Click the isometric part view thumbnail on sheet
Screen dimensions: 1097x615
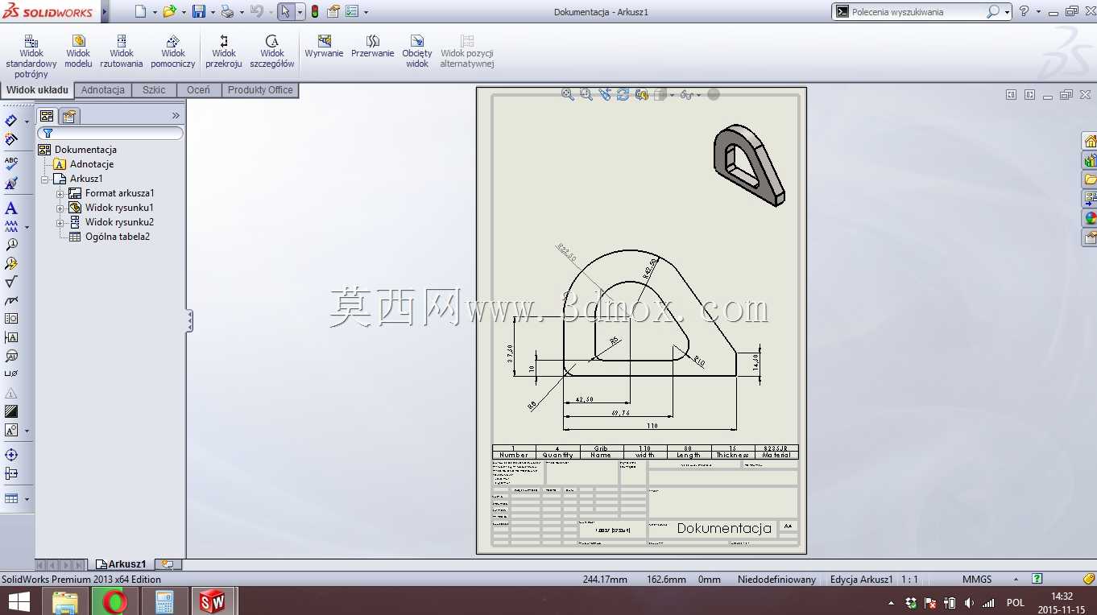tap(749, 164)
